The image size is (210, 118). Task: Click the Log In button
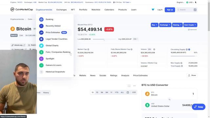[x=160, y=10]
